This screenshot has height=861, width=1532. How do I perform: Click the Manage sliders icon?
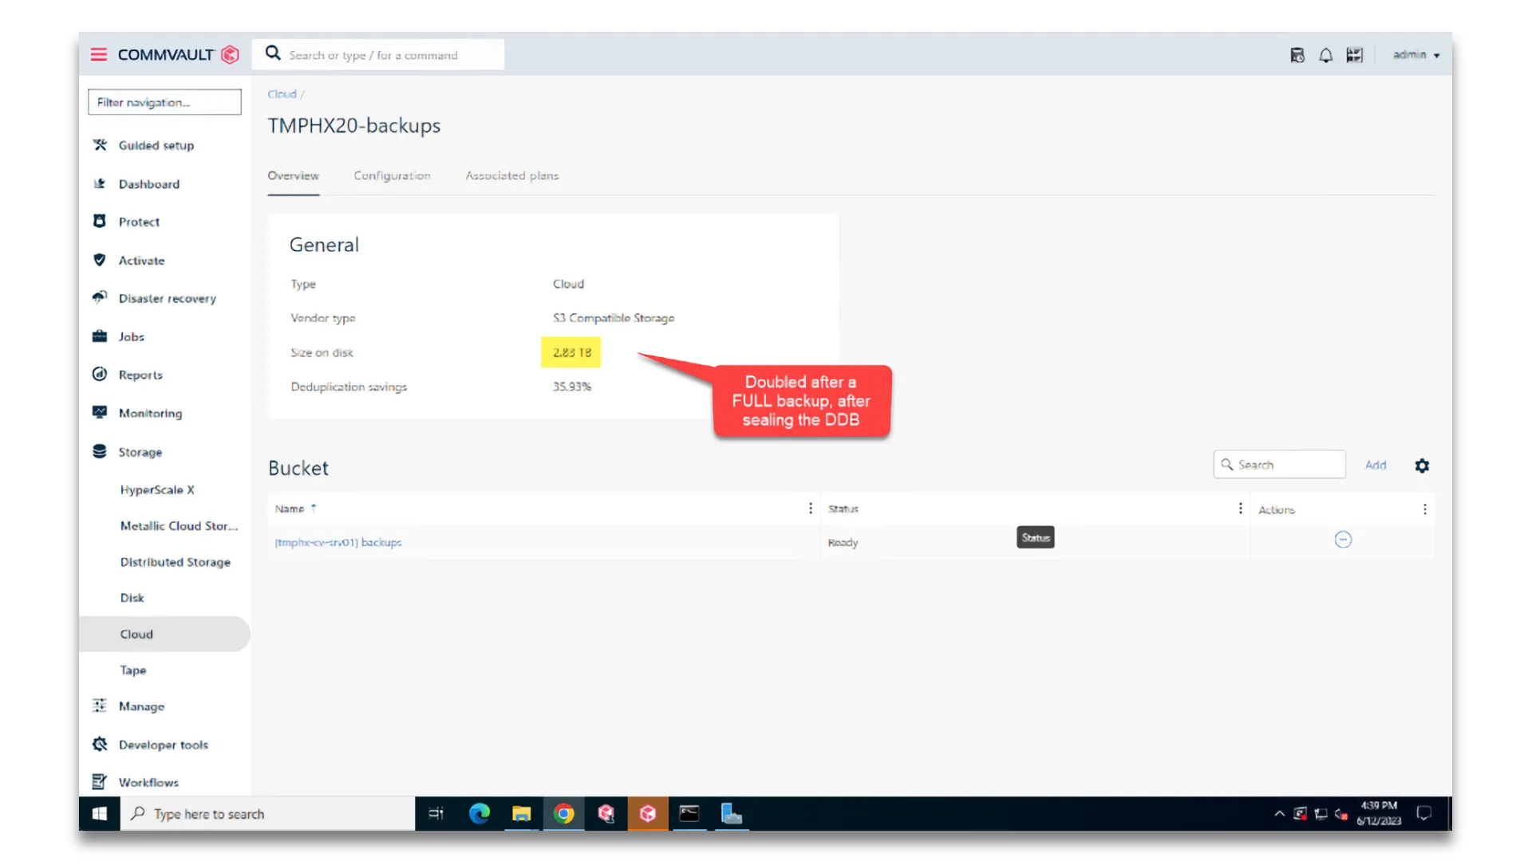(x=100, y=706)
